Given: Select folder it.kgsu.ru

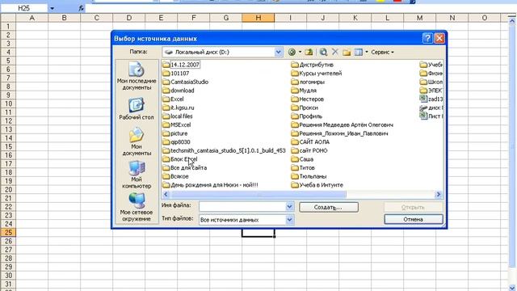Looking at the screenshot, I should (179, 108).
